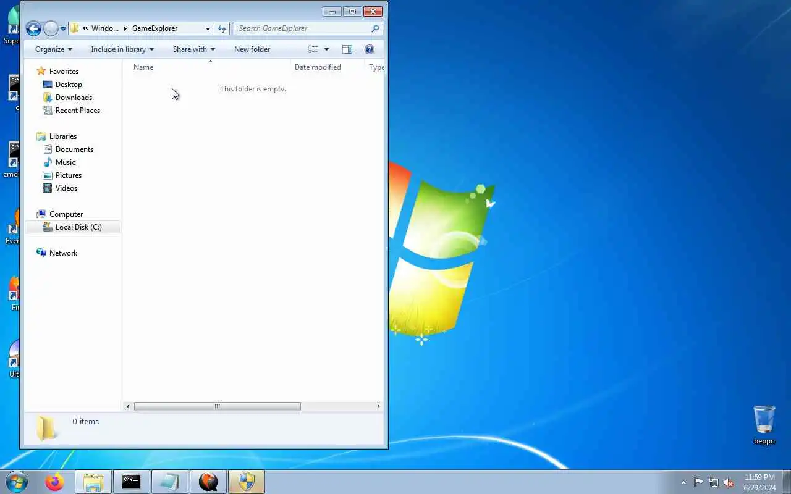The image size is (791, 494).
Task: Open the address bar history dropdown
Action: pos(208,28)
